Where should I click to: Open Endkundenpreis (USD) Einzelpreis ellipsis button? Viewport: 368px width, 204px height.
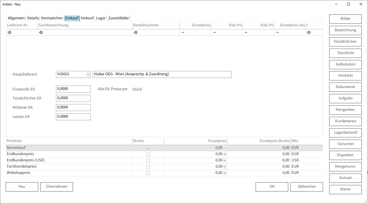[225, 161]
